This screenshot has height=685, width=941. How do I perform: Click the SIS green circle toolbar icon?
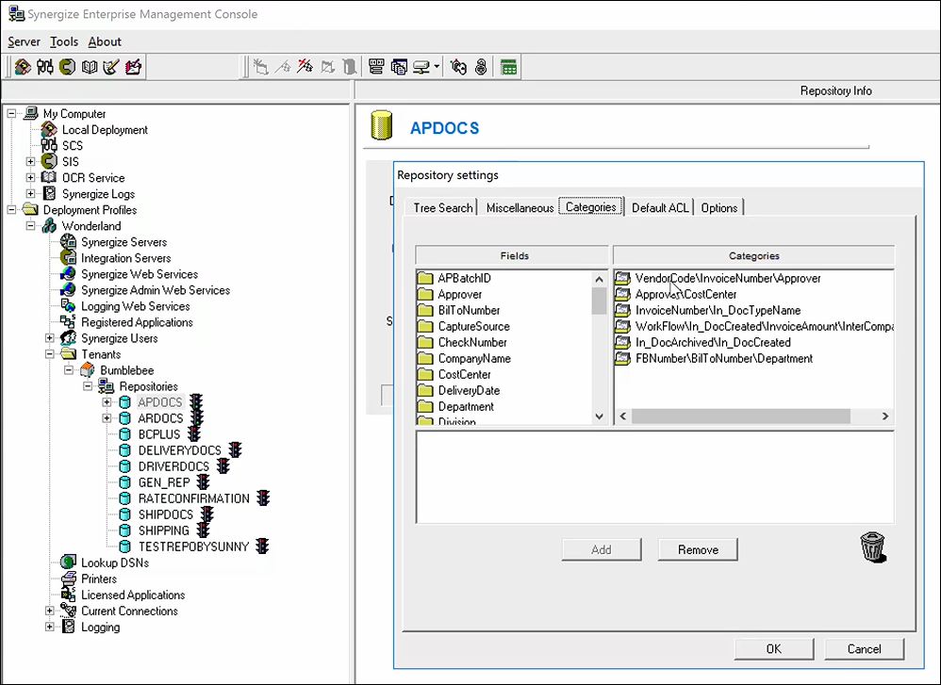click(x=67, y=67)
